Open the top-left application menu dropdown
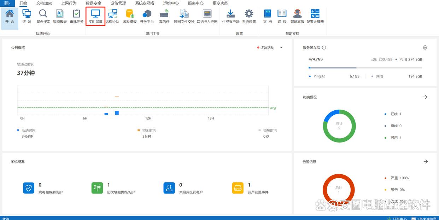This screenshot has width=439, height=220. pyautogui.click(x=7, y=3)
